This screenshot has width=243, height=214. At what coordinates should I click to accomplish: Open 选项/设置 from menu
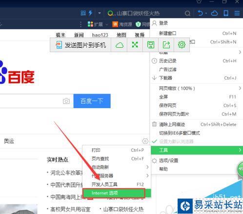pos(196,160)
